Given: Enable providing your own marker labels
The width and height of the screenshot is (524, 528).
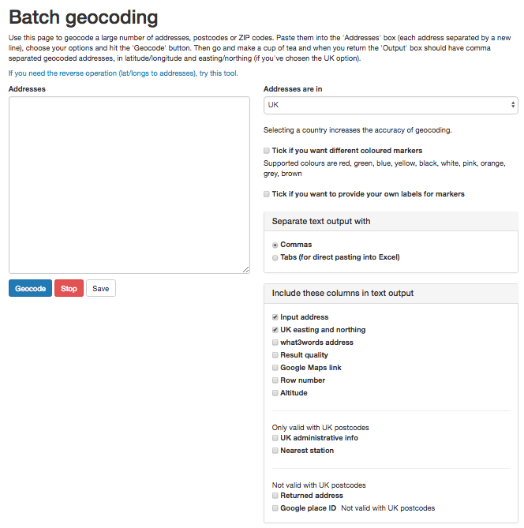Looking at the screenshot, I should pos(267,194).
